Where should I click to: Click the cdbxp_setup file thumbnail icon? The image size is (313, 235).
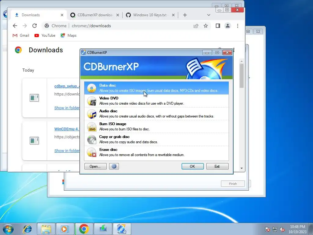click(x=34, y=98)
